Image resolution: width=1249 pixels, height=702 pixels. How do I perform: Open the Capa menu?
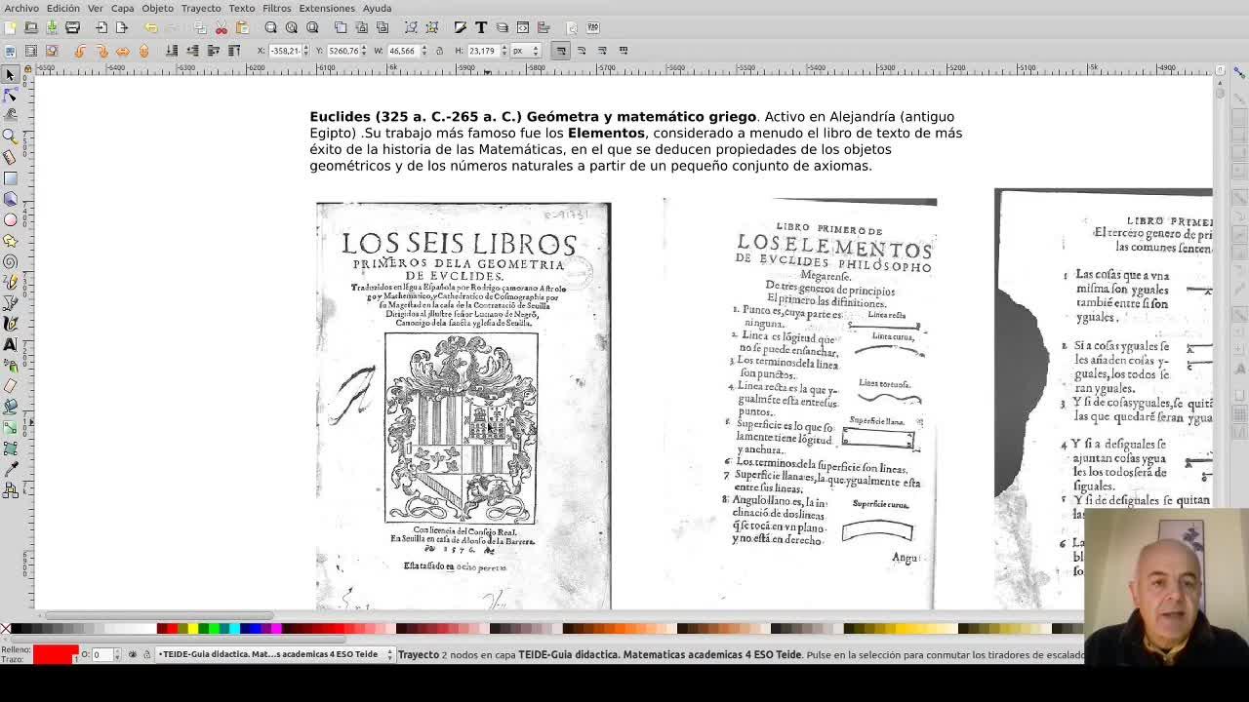tap(122, 8)
